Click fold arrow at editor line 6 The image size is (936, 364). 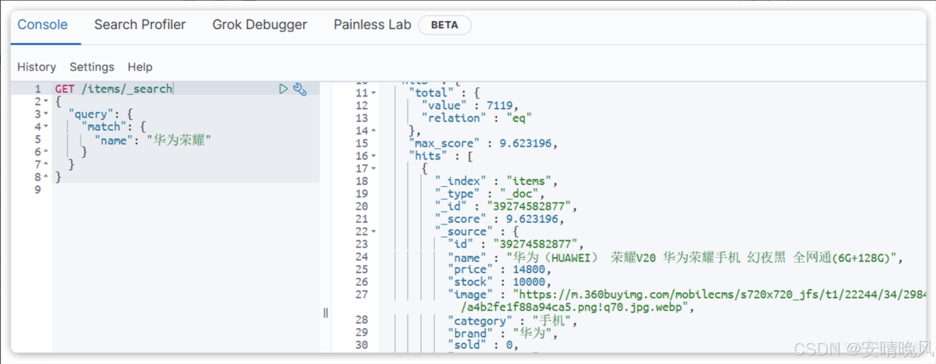coord(46,152)
